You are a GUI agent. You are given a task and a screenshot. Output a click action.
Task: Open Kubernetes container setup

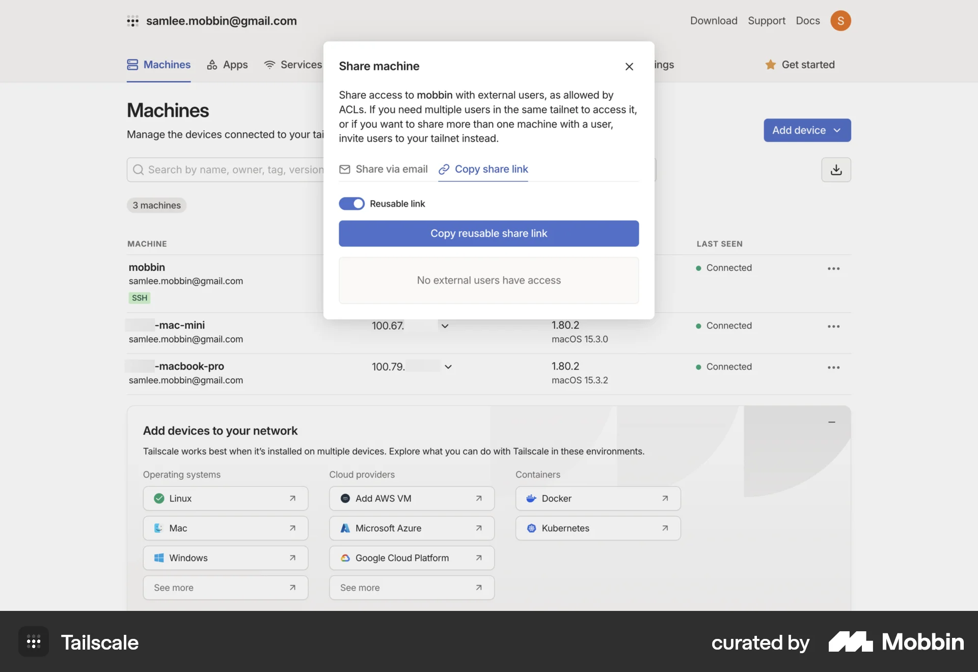coord(598,528)
